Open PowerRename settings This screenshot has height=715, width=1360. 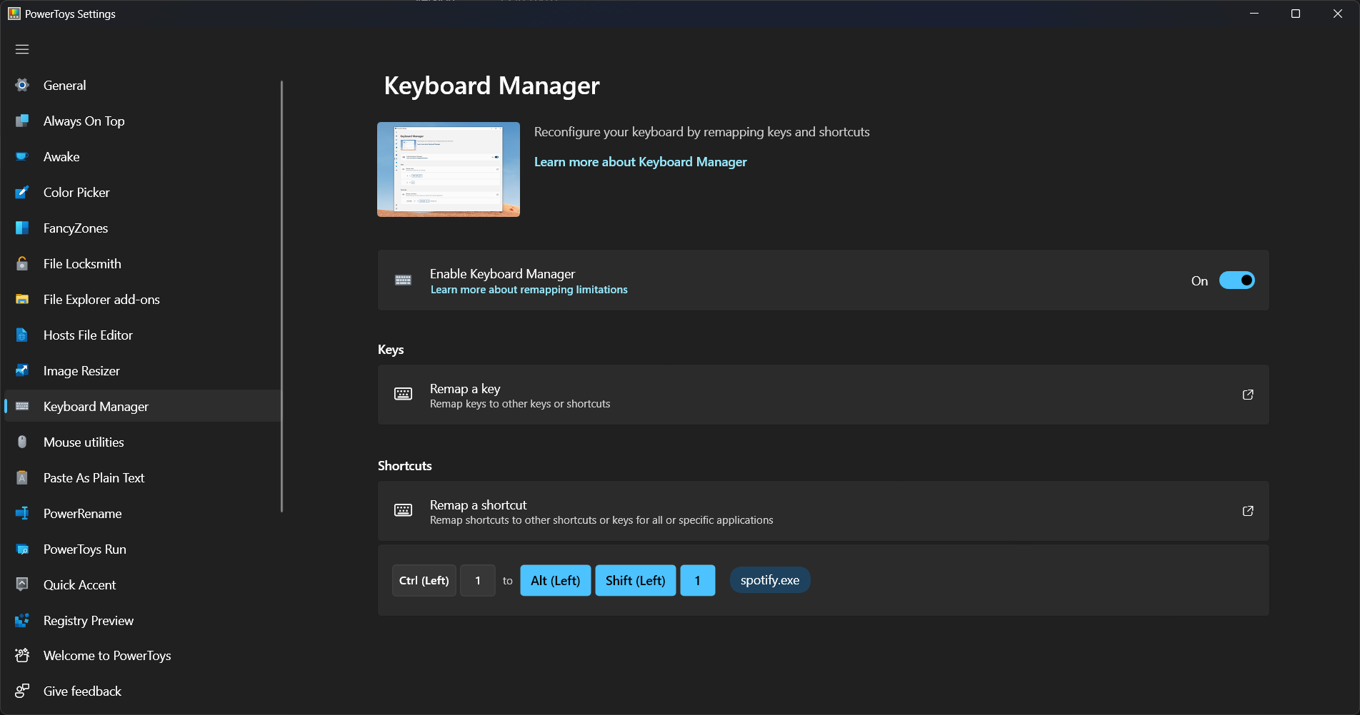point(143,513)
